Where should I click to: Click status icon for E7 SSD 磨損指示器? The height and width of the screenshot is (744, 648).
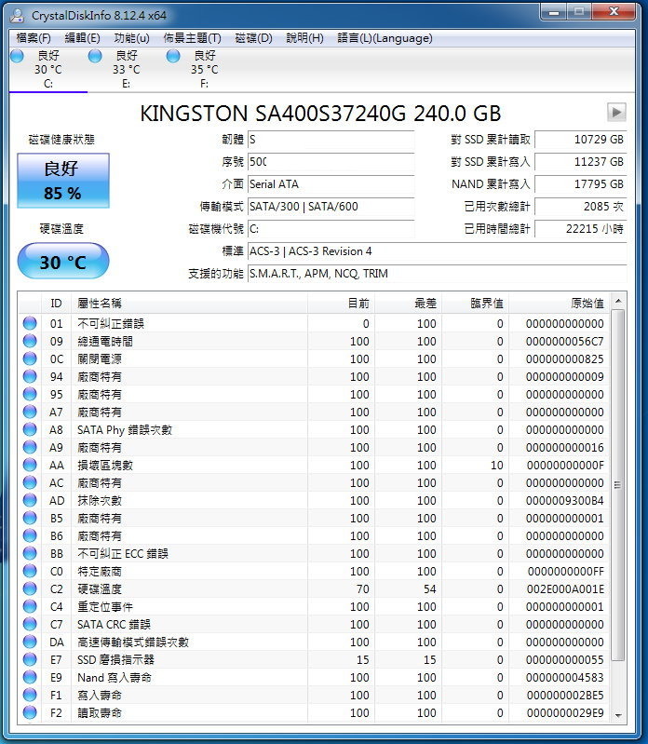pos(30,659)
